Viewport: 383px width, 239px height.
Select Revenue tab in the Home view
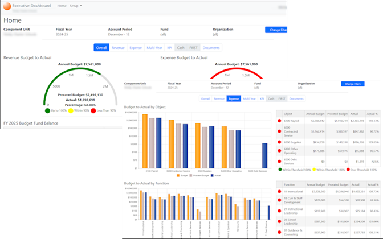(x=118, y=48)
